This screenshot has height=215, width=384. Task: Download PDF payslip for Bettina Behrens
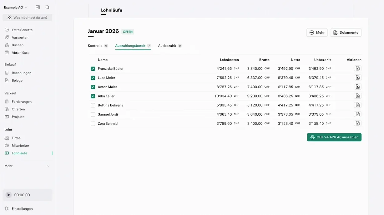(358, 105)
